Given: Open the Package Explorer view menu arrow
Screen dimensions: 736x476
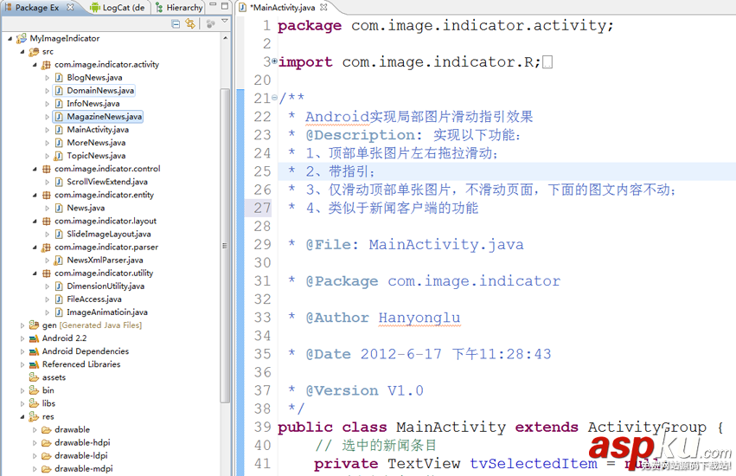Looking at the screenshot, I should 225,21.
